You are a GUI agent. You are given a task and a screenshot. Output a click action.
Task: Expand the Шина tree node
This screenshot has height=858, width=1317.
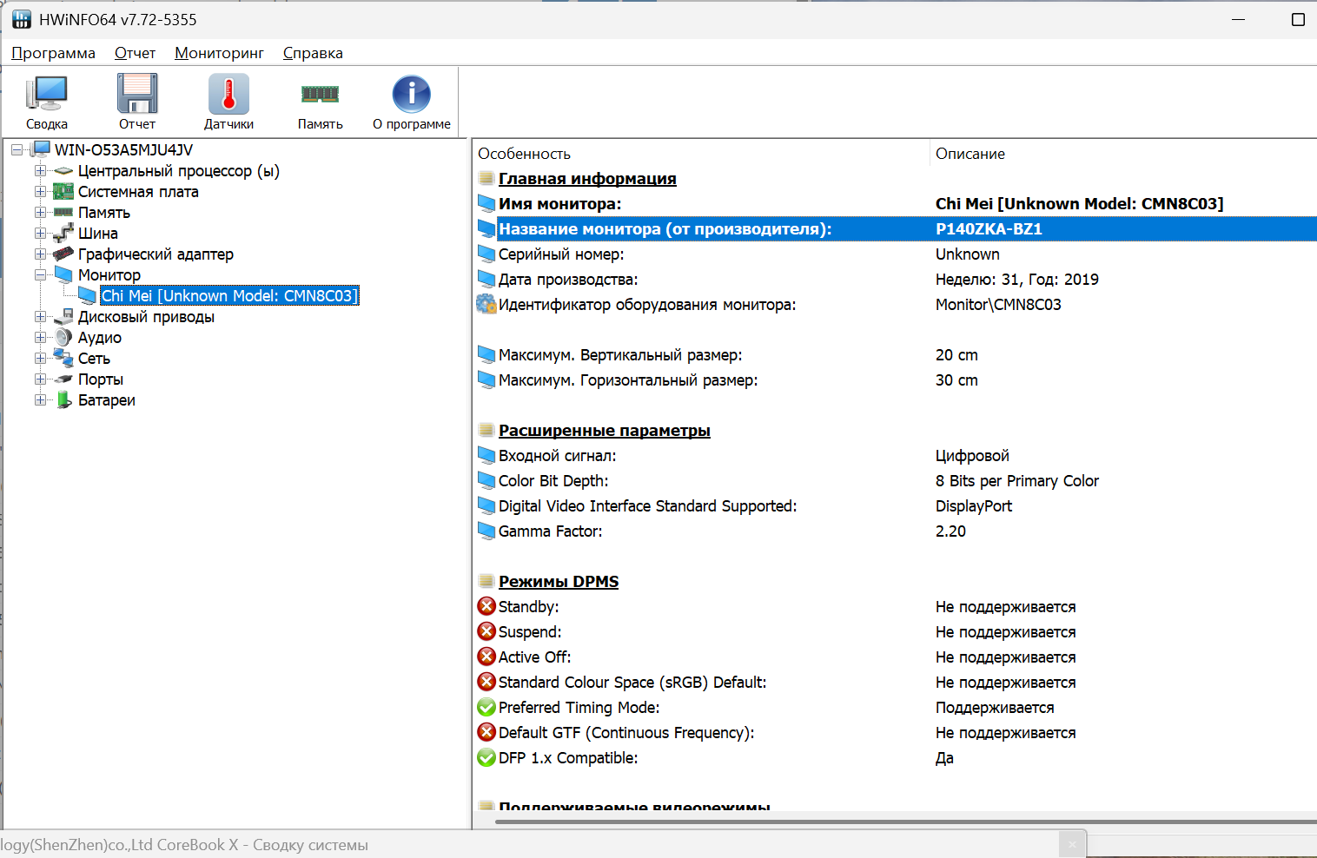click(x=40, y=234)
